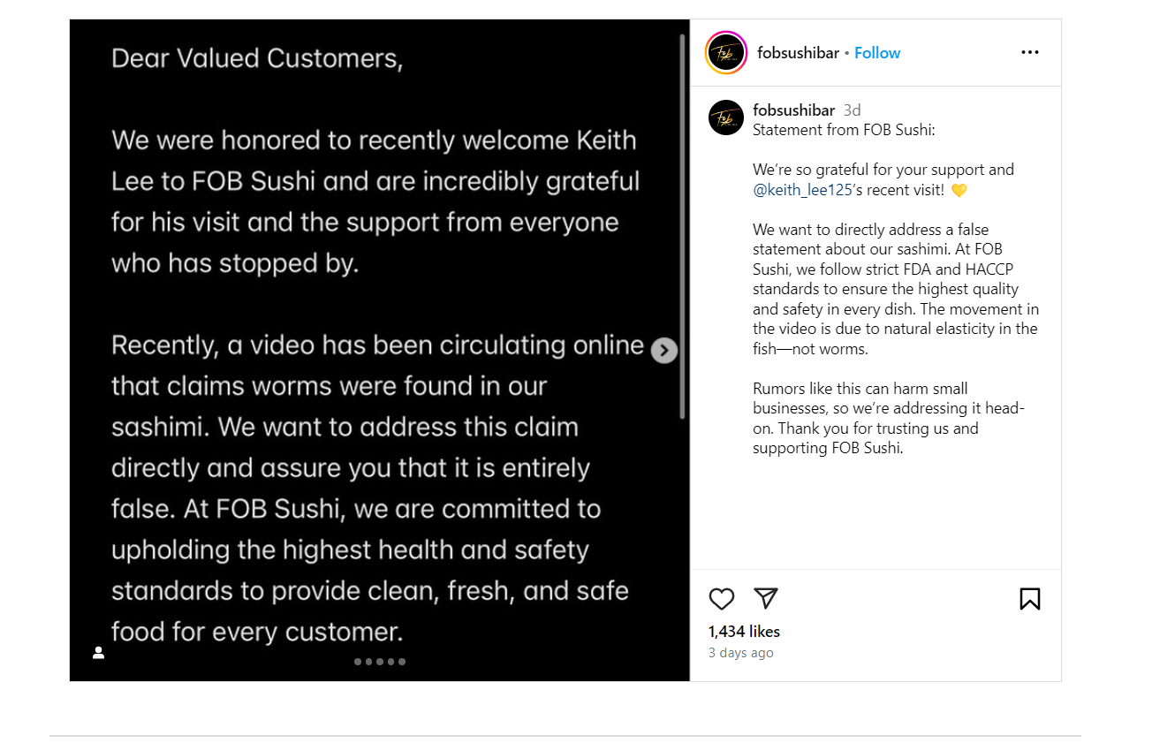Screen dimensions: 1175x743
Task: Like the post with the heart icon
Action: tap(722, 599)
